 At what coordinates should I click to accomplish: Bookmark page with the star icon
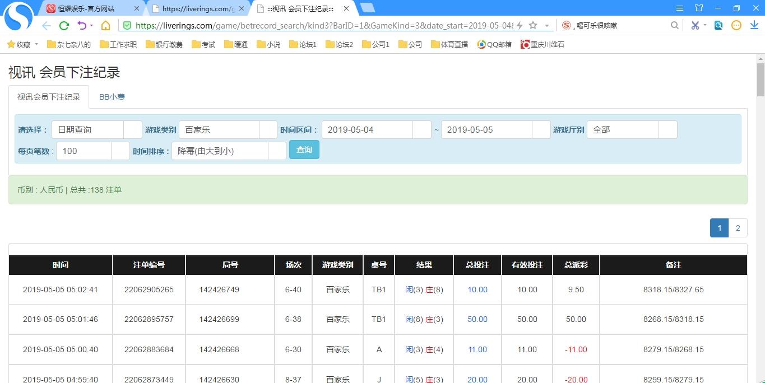[x=533, y=25]
